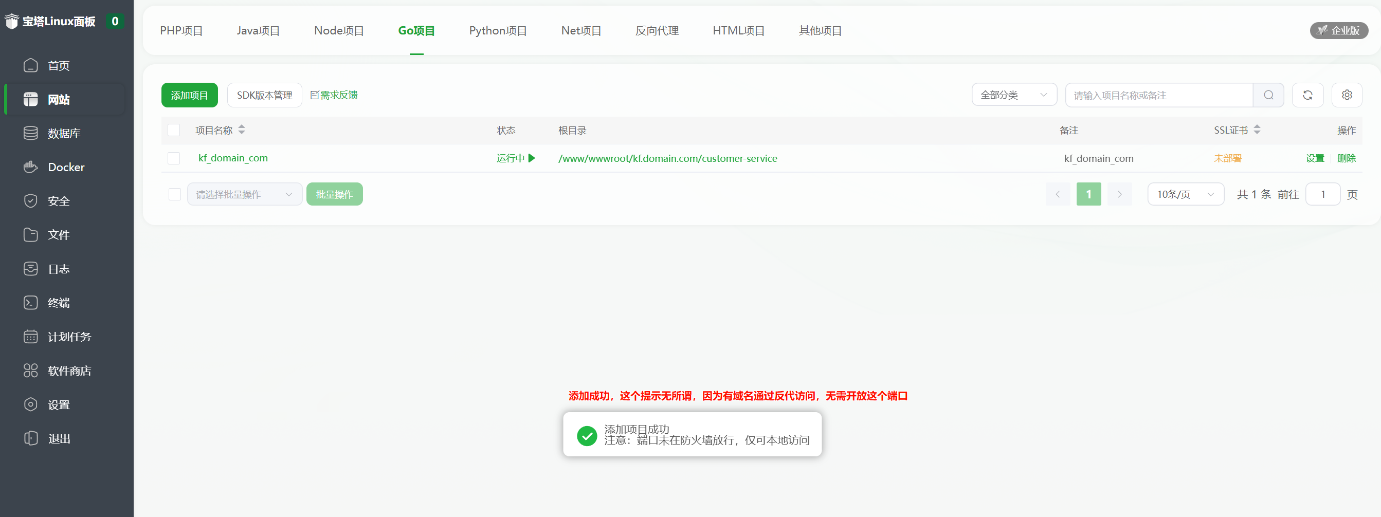The image size is (1381, 517).
Task: Open the Terminal sidebar icon
Action: pos(30,303)
